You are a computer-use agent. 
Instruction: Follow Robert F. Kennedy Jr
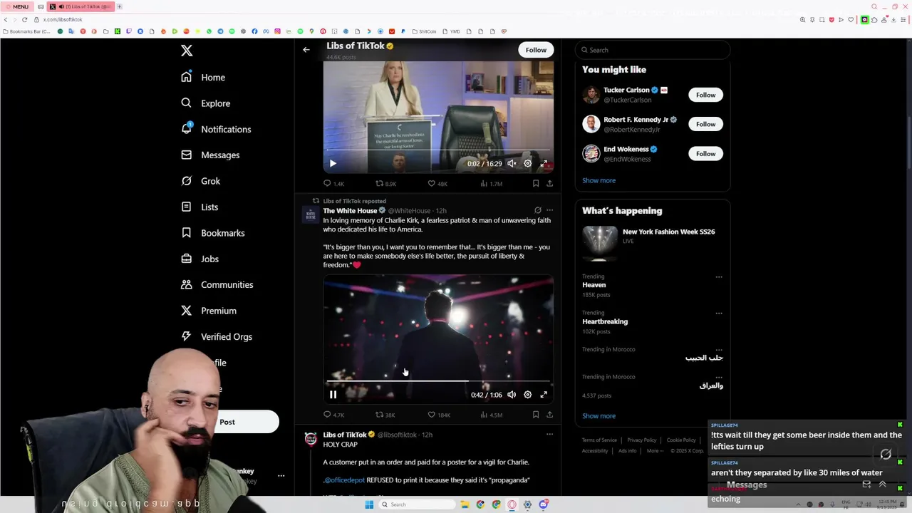pyautogui.click(x=705, y=124)
